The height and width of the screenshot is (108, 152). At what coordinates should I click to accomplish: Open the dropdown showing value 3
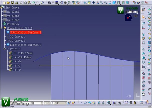point(56,103)
